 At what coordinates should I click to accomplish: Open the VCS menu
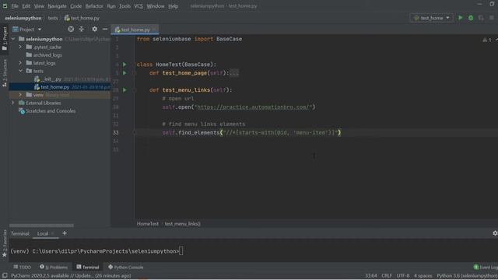click(139, 6)
